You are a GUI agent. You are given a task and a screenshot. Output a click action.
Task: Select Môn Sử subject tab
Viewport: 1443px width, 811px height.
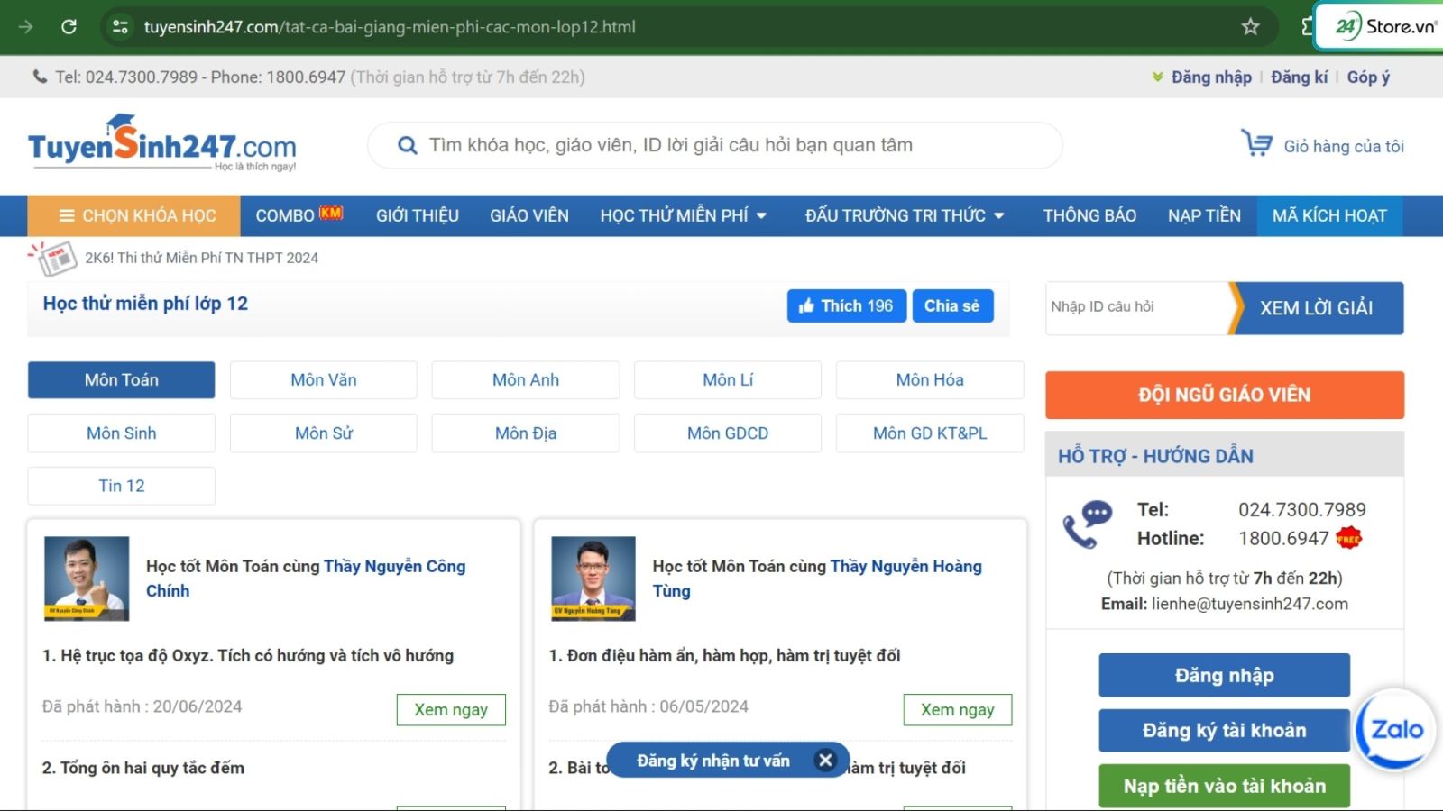pos(324,433)
